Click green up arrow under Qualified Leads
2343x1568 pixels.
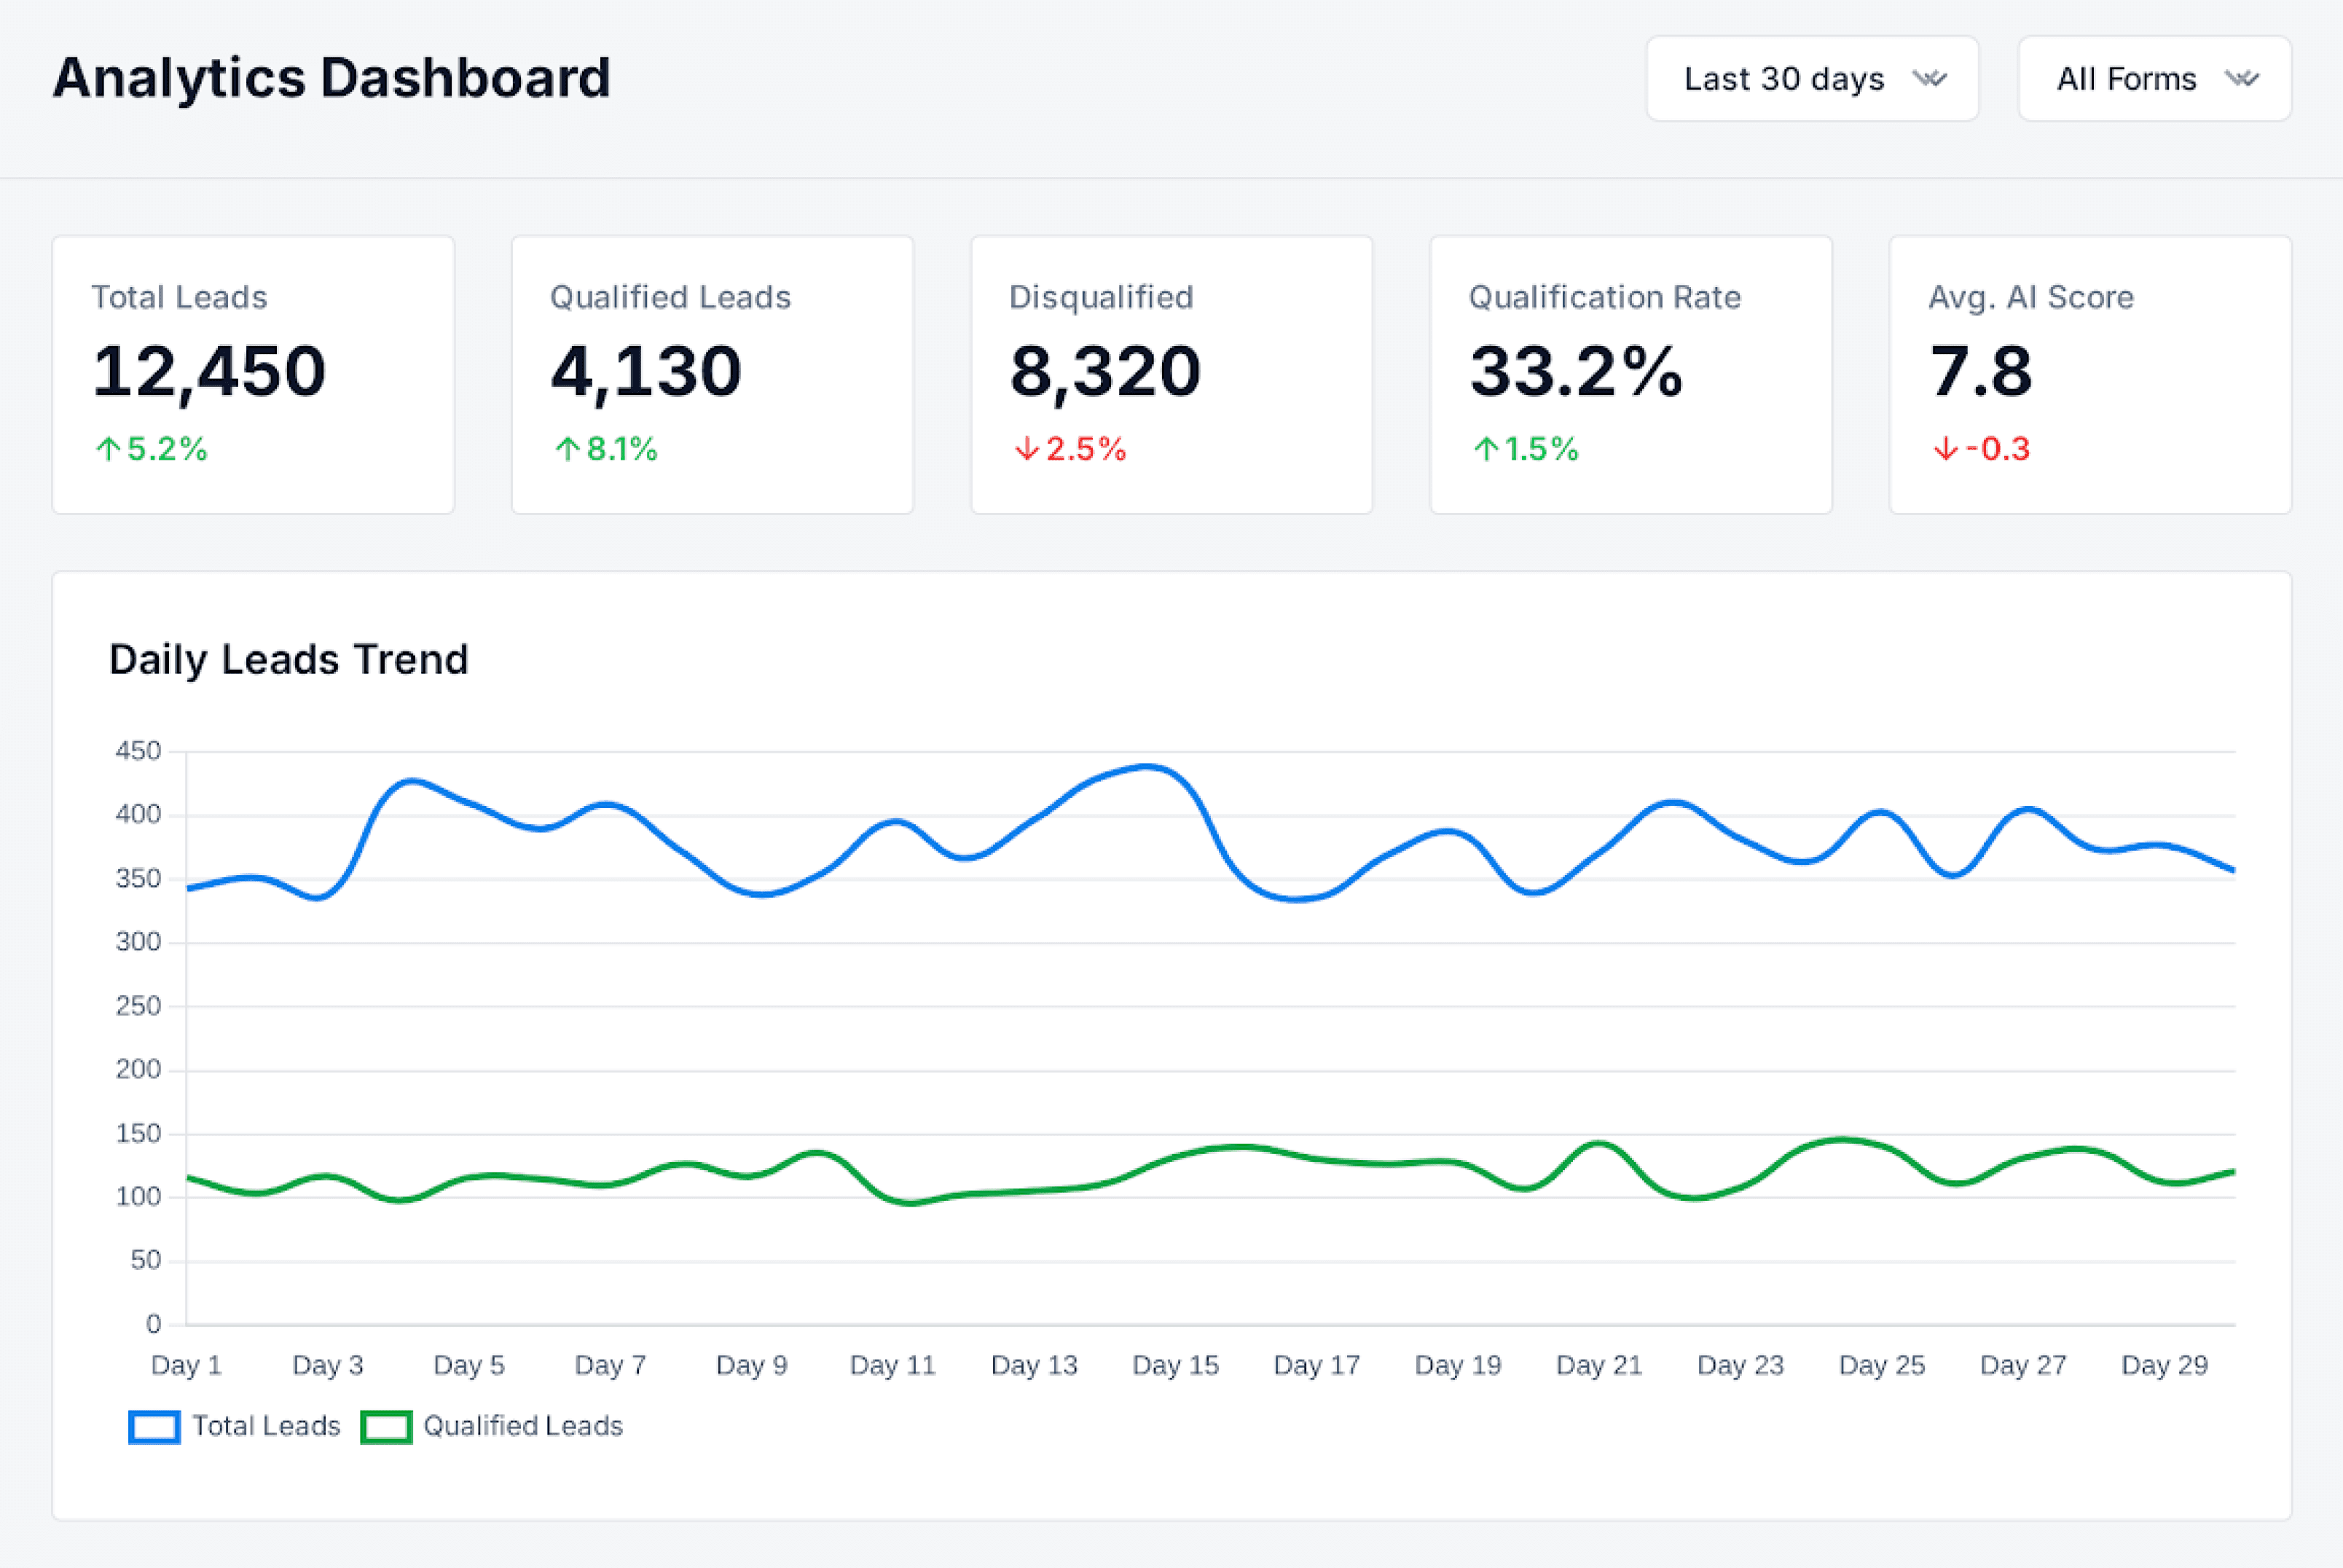click(568, 449)
